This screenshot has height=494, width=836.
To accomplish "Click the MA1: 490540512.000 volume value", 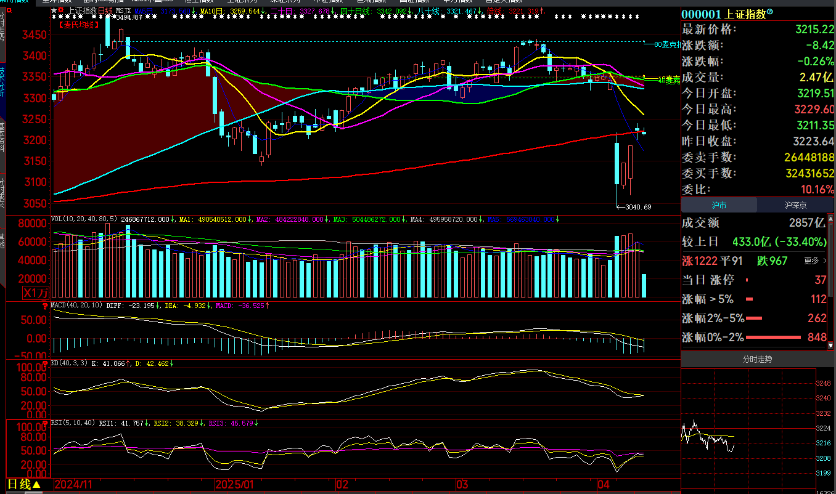I will click(214, 219).
